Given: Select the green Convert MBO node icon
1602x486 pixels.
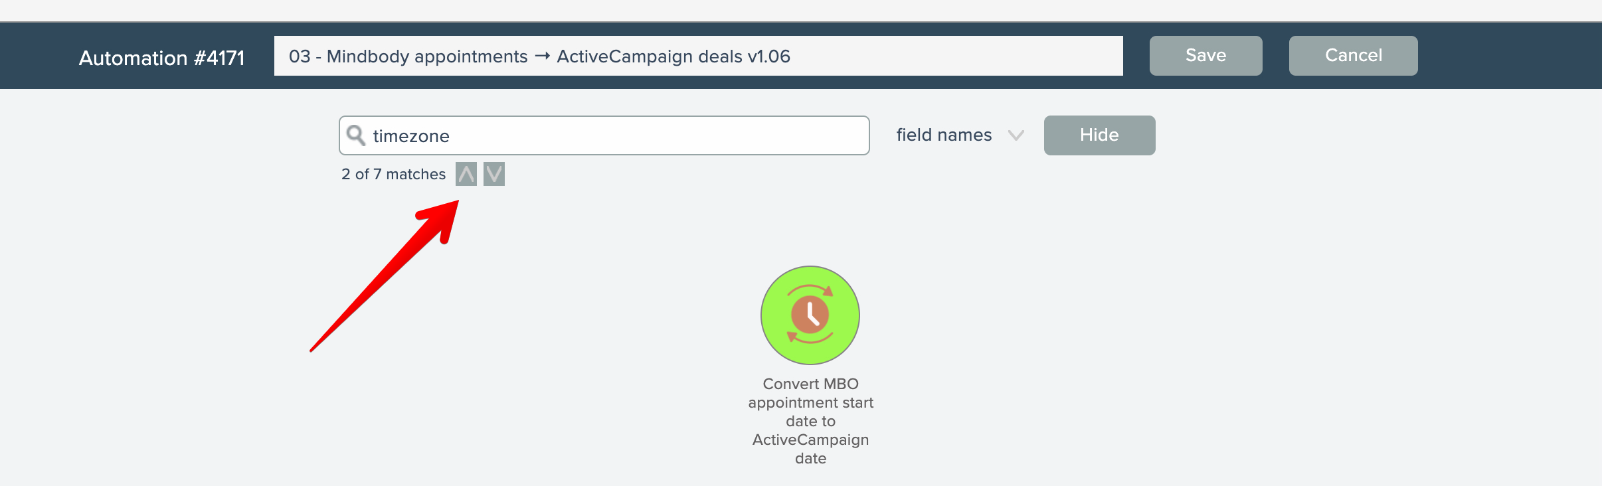Looking at the screenshot, I should 810,315.
